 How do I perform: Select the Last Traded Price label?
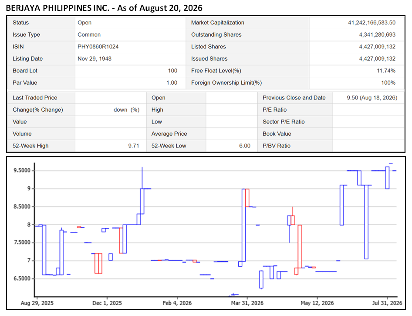pyautogui.click(x=35, y=98)
